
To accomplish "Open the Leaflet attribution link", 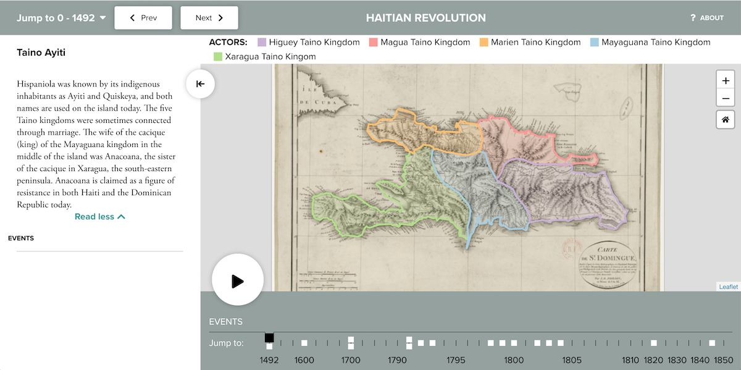I will [x=728, y=287].
